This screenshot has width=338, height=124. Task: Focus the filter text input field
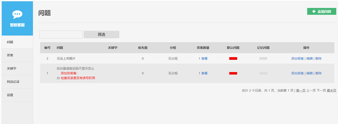point(61,34)
